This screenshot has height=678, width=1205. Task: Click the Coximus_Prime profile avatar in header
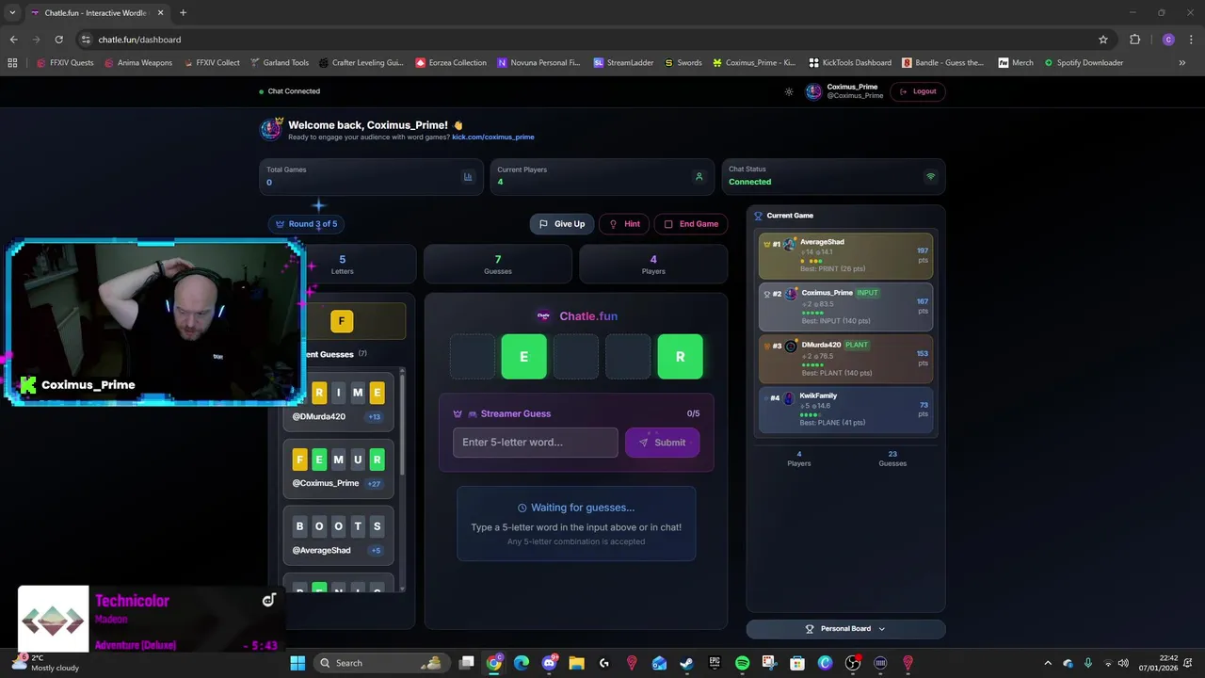[x=813, y=91]
